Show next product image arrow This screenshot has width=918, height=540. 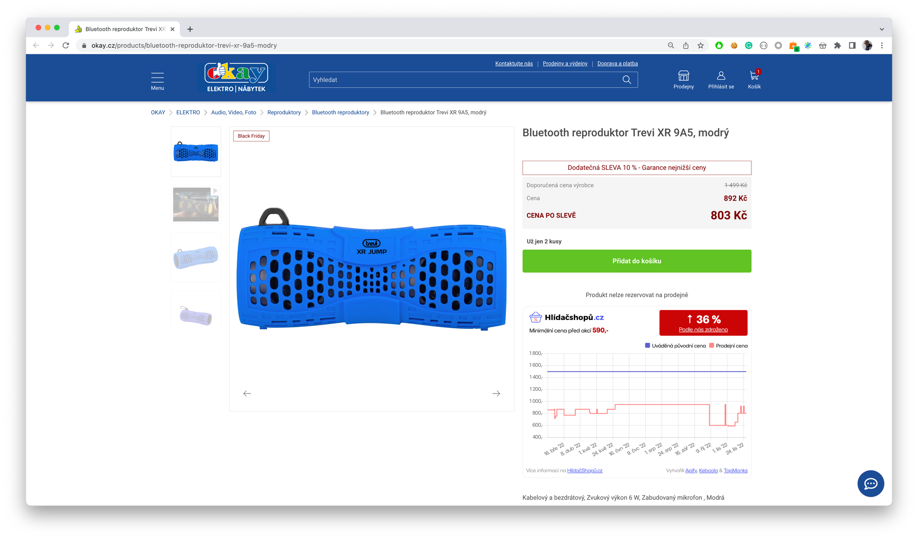[x=496, y=394]
